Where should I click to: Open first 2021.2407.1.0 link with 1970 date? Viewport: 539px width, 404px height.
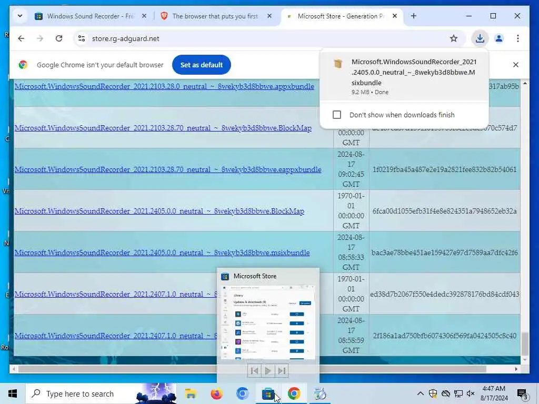[115, 294]
